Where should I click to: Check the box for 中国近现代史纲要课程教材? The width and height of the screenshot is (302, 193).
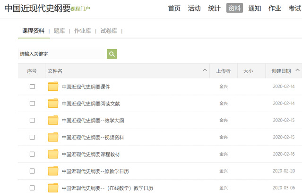[32, 154]
